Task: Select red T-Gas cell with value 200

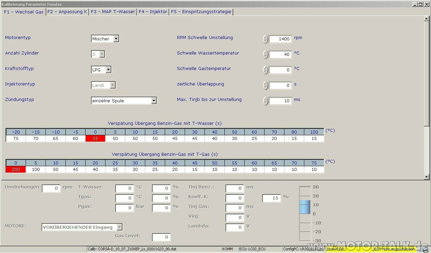Action: point(16,169)
